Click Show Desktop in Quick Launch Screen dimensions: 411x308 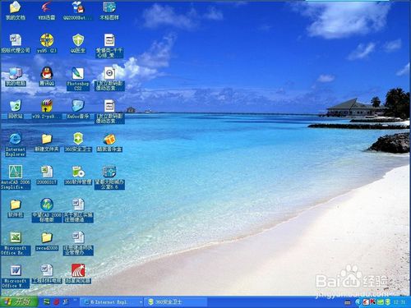[x=47, y=301]
